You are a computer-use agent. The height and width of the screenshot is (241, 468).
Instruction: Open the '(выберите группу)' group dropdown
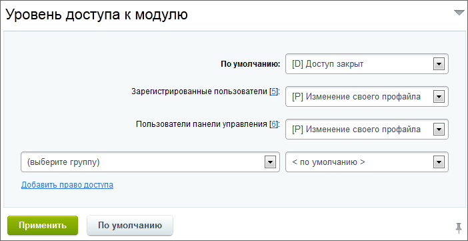(150, 162)
